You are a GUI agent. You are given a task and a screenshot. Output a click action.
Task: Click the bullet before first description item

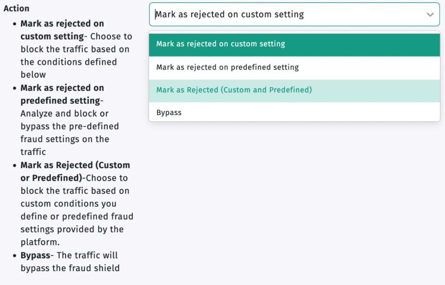point(15,23)
